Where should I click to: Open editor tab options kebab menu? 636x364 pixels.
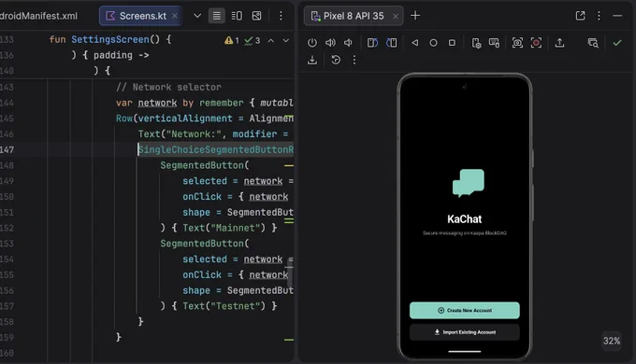[x=281, y=15]
